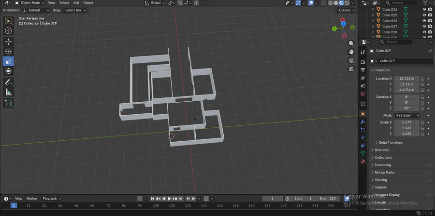
Task: Open the Physics properties tab
Action: click(x=362, y=137)
